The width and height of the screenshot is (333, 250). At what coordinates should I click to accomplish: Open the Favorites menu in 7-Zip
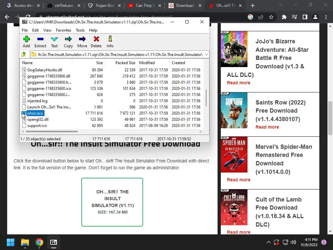coord(63,30)
